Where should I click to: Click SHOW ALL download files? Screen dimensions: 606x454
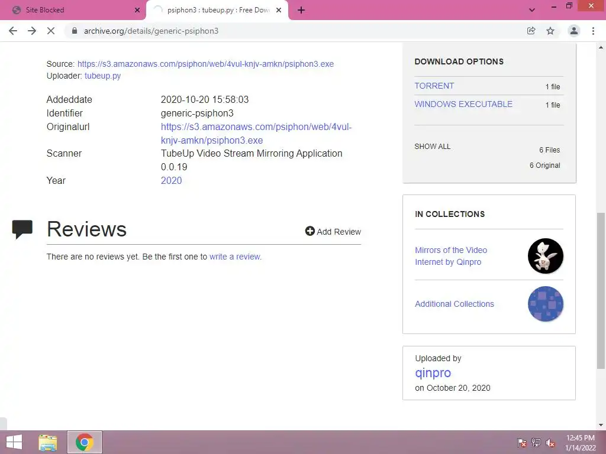tap(433, 147)
